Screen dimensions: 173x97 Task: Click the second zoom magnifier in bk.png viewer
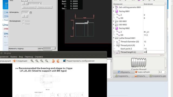pos(37,61)
